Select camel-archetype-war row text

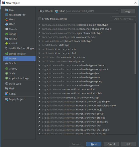tap(71, 85)
